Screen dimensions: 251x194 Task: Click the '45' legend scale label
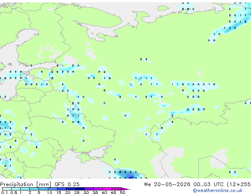(x=113, y=192)
